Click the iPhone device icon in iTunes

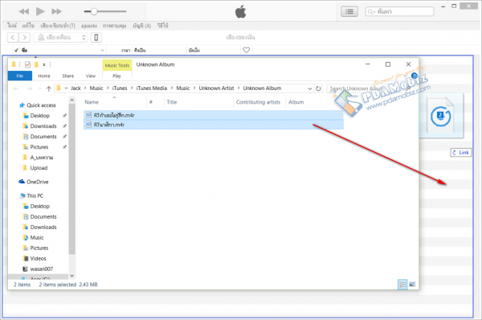96,38
